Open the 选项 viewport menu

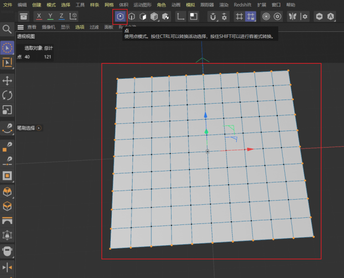pos(79,27)
